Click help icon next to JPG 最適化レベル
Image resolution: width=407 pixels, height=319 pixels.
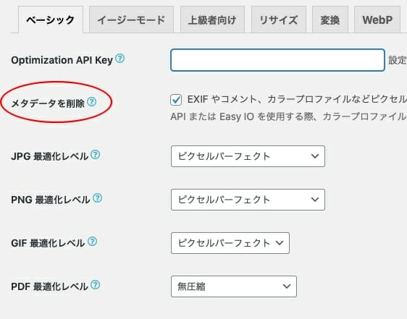(96, 155)
